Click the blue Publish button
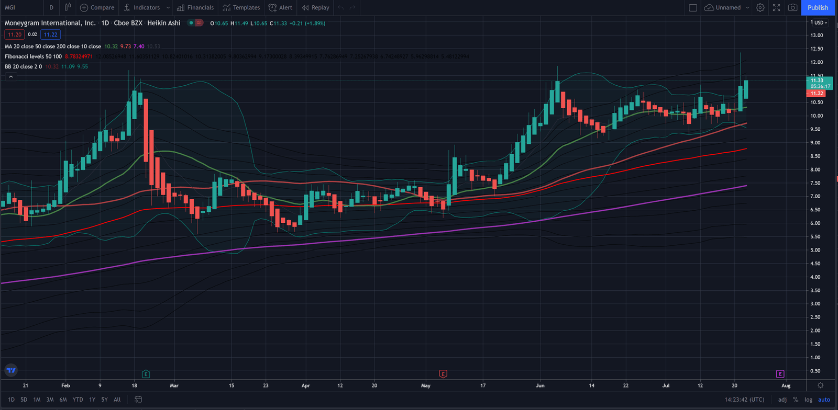838x410 pixels. pos(818,7)
